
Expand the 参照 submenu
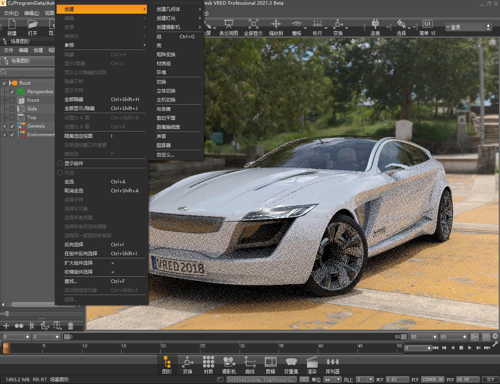pyautogui.click(x=102, y=45)
